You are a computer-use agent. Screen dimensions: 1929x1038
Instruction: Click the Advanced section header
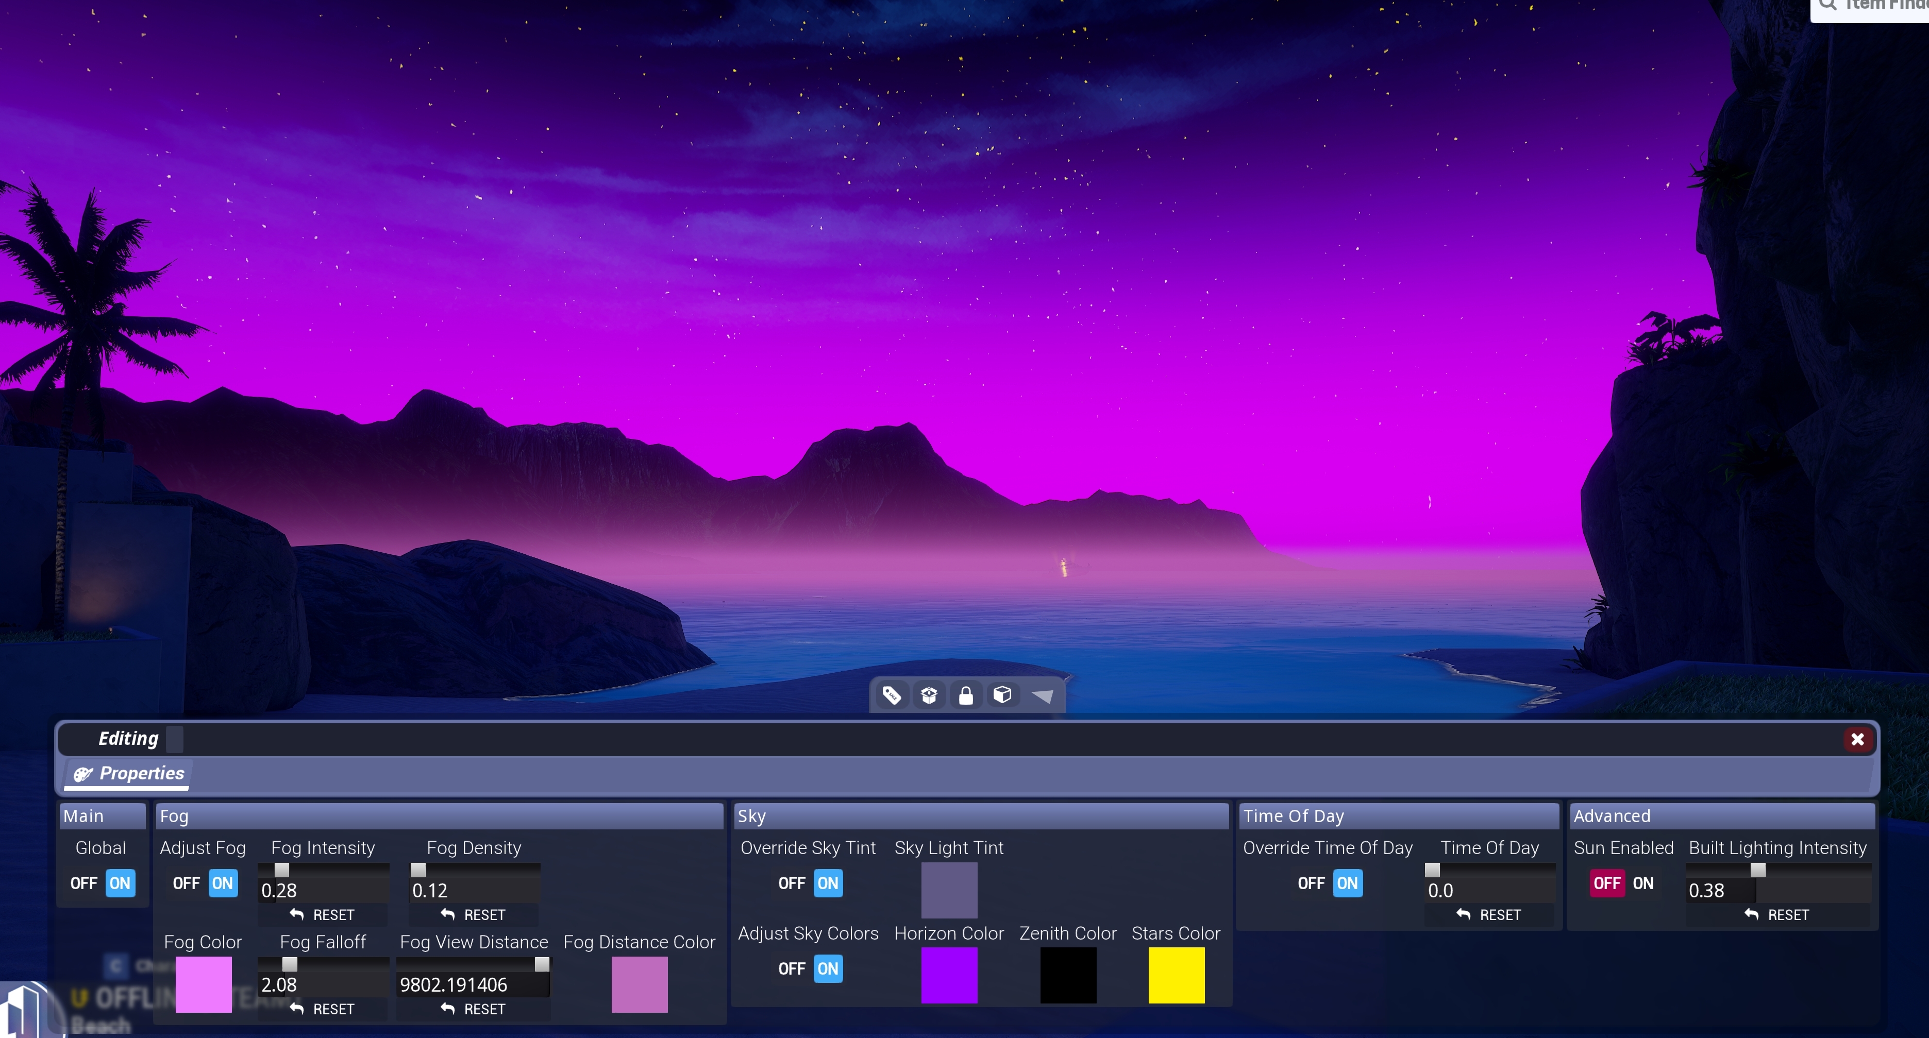coord(1722,816)
